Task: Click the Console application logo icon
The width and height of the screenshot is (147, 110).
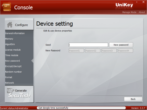Action: click(6, 7)
